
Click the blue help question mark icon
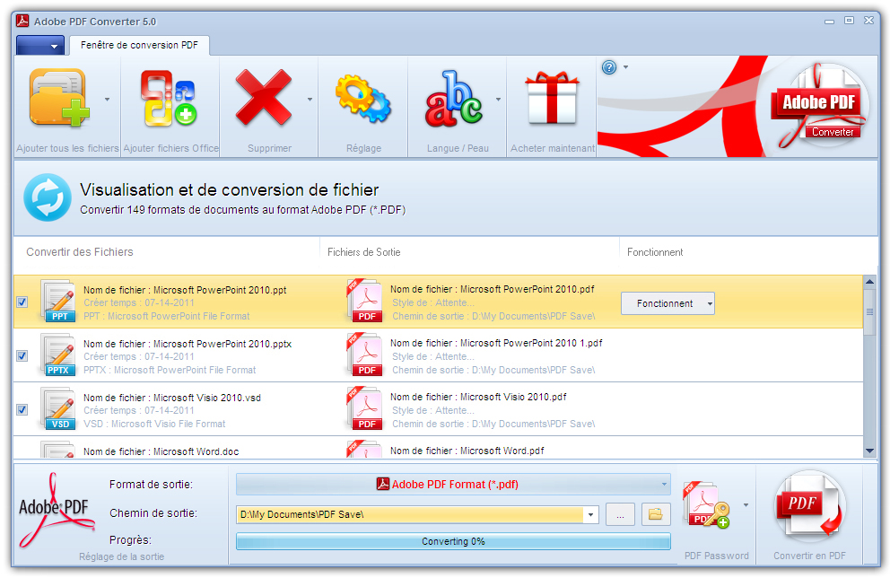point(609,67)
